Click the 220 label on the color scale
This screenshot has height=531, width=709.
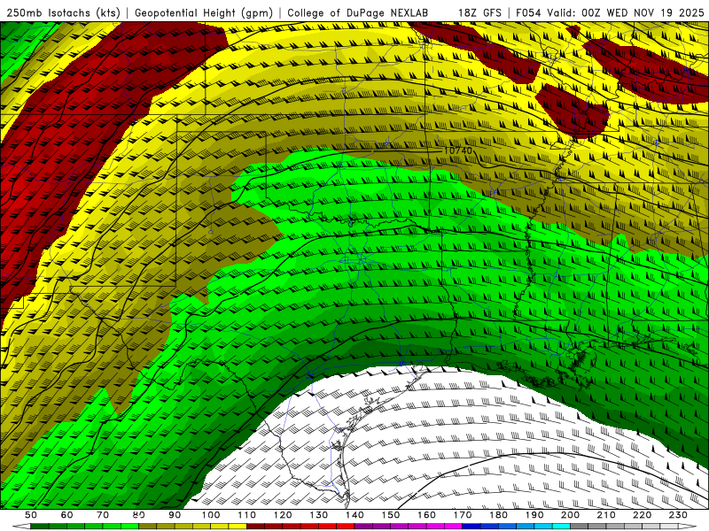643,515
